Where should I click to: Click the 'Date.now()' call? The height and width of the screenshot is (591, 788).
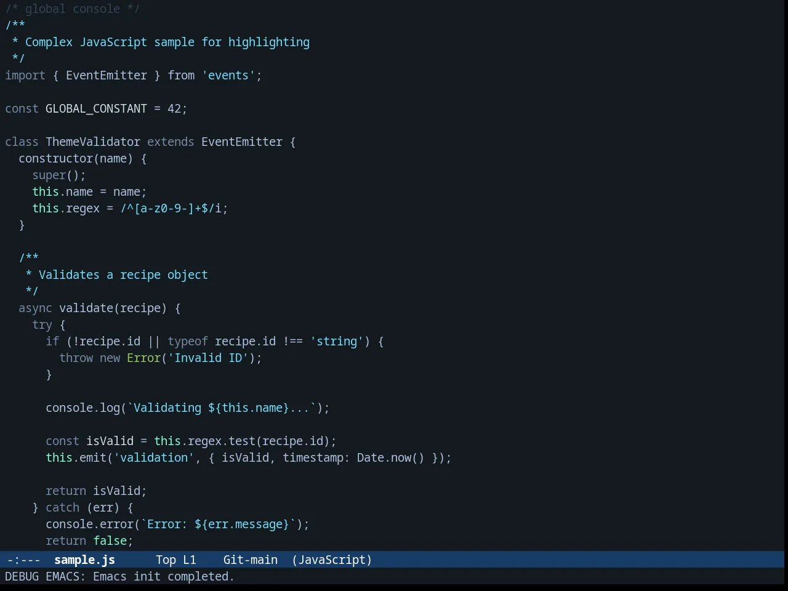click(x=391, y=457)
